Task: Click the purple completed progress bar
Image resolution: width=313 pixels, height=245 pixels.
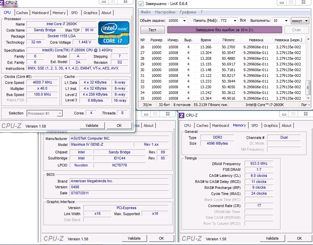Action: [225, 30]
